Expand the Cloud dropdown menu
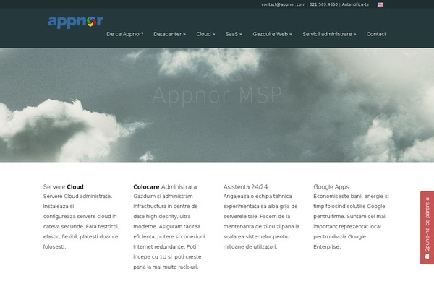The width and height of the screenshot is (434, 289). click(205, 34)
